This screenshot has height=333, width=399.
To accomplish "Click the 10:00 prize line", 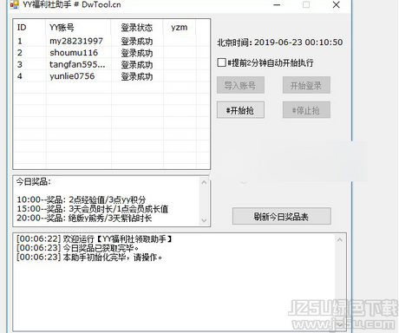I will coord(82,199).
